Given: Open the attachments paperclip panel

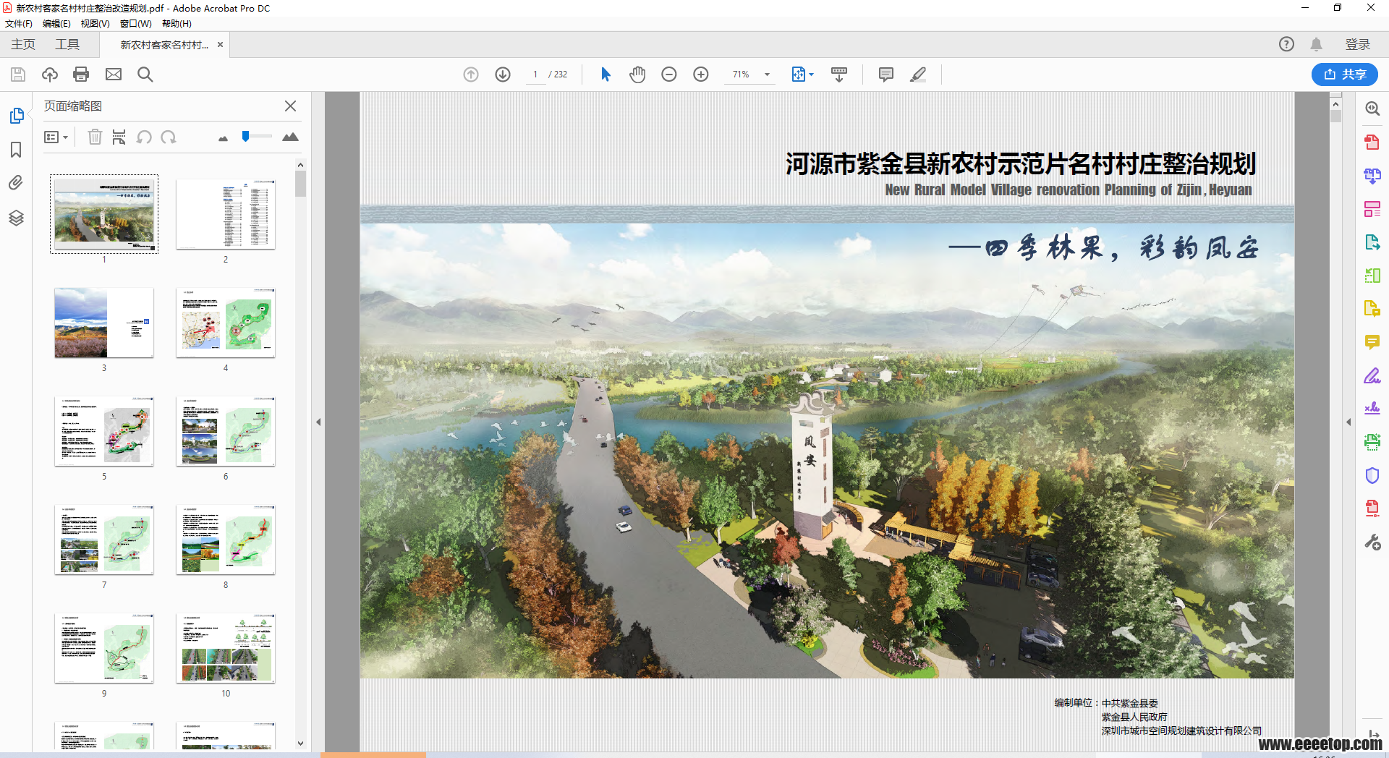Looking at the screenshot, I should coord(16,183).
